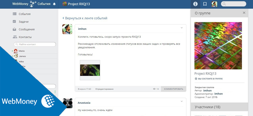Click the События list icon in sidebar
The image size is (253, 116).
coord(15,14)
